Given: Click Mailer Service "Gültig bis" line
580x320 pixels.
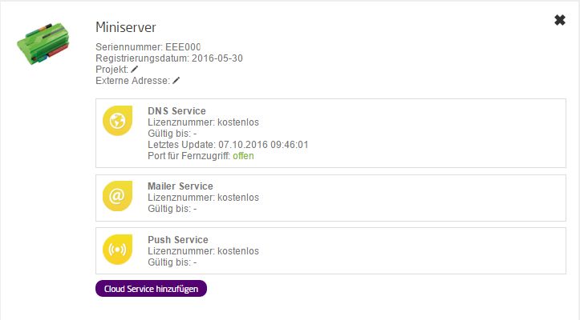Looking at the screenshot, I should coord(172,209).
